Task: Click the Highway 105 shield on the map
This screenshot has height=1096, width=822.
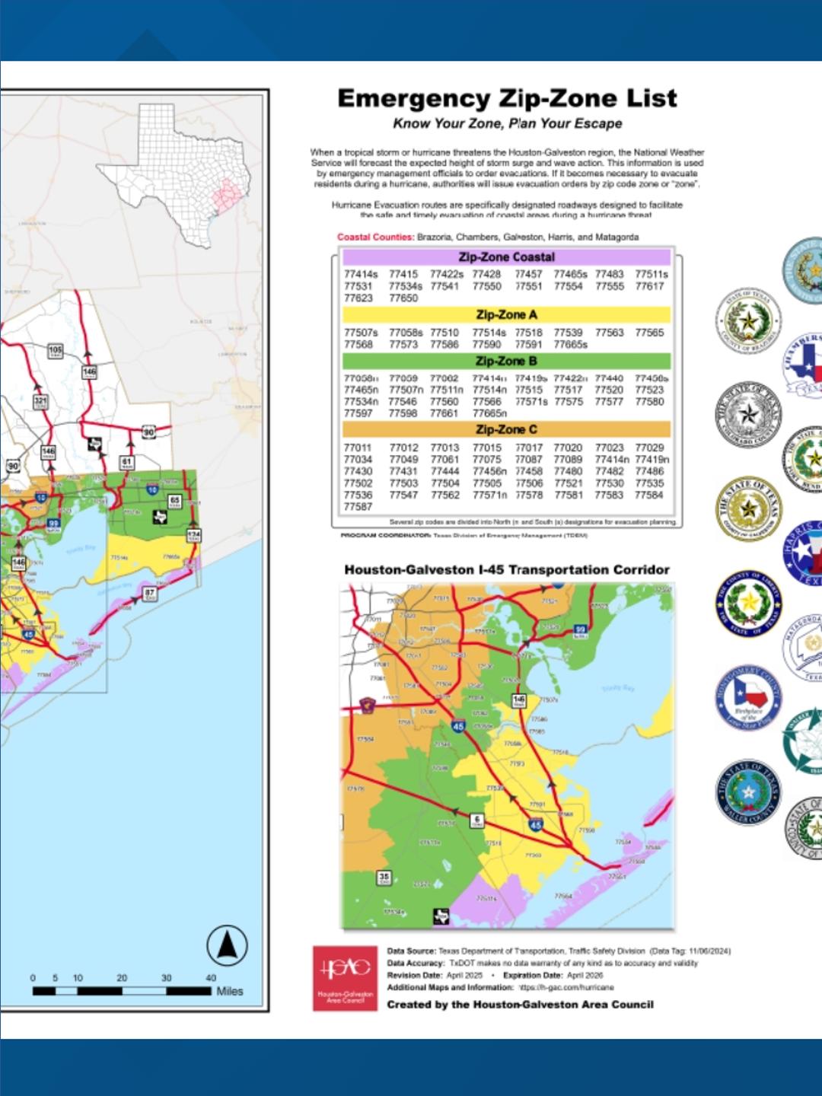Action: pyautogui.click(x=56, y=352)
